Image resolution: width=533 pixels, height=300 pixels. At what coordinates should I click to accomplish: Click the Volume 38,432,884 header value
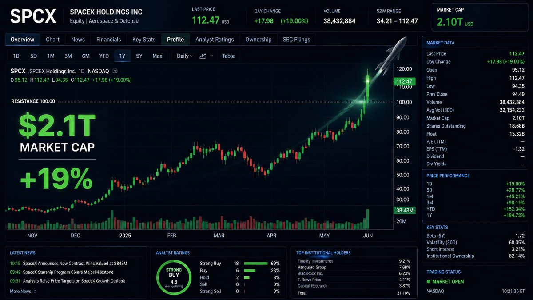(x=339, y=20)
